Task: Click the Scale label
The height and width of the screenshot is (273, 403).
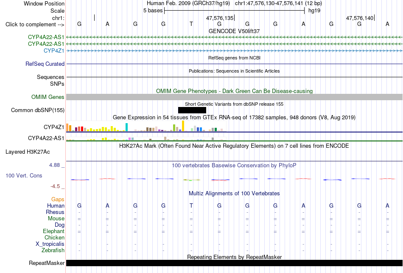Action: 58,11
